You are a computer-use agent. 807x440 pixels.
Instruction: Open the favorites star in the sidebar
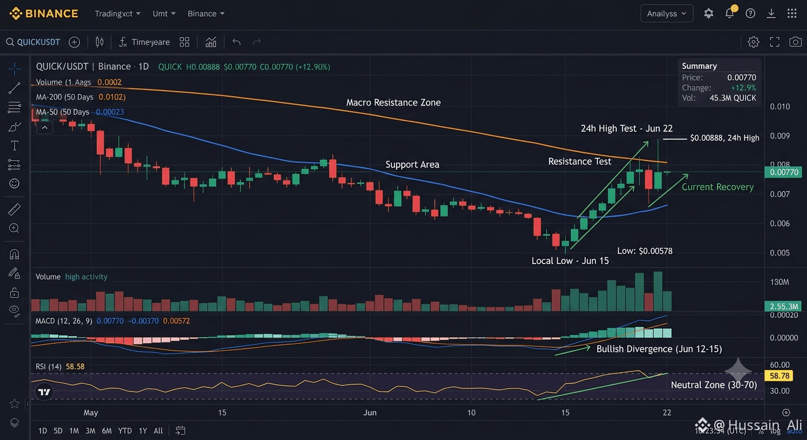coord(14,404)
